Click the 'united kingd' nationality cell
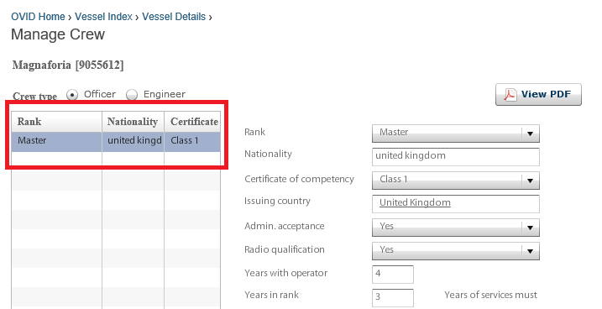 point(133,142)
